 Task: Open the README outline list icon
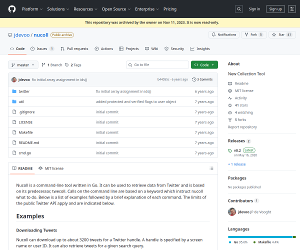(211, 168)
